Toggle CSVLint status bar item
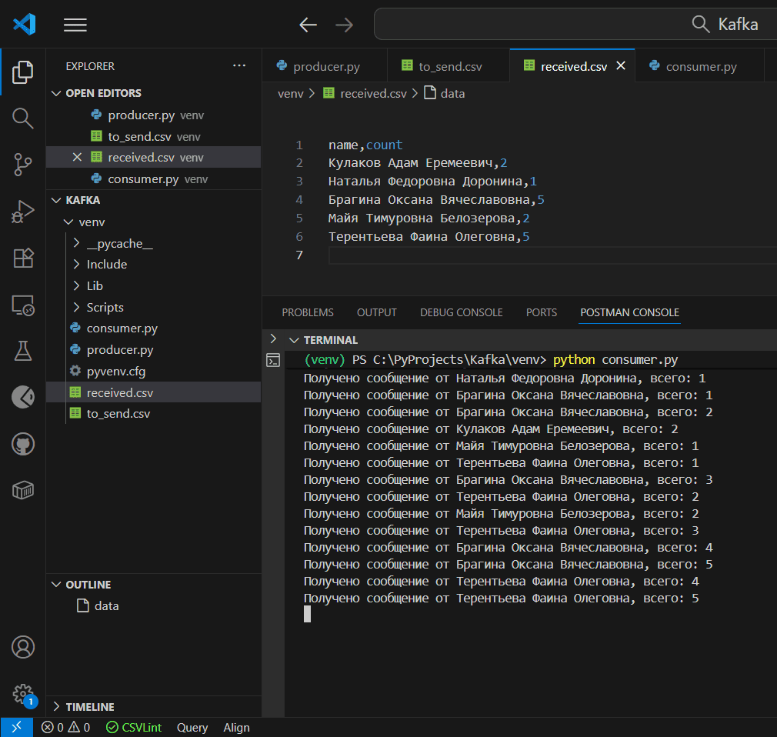777x737 pixels. 134,728
